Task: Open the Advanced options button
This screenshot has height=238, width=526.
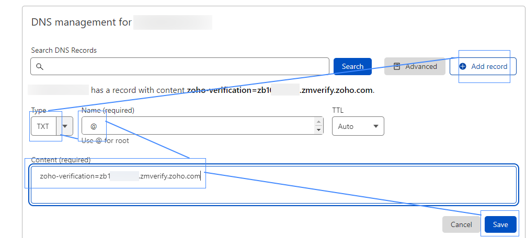Action: tap(415, 66)
